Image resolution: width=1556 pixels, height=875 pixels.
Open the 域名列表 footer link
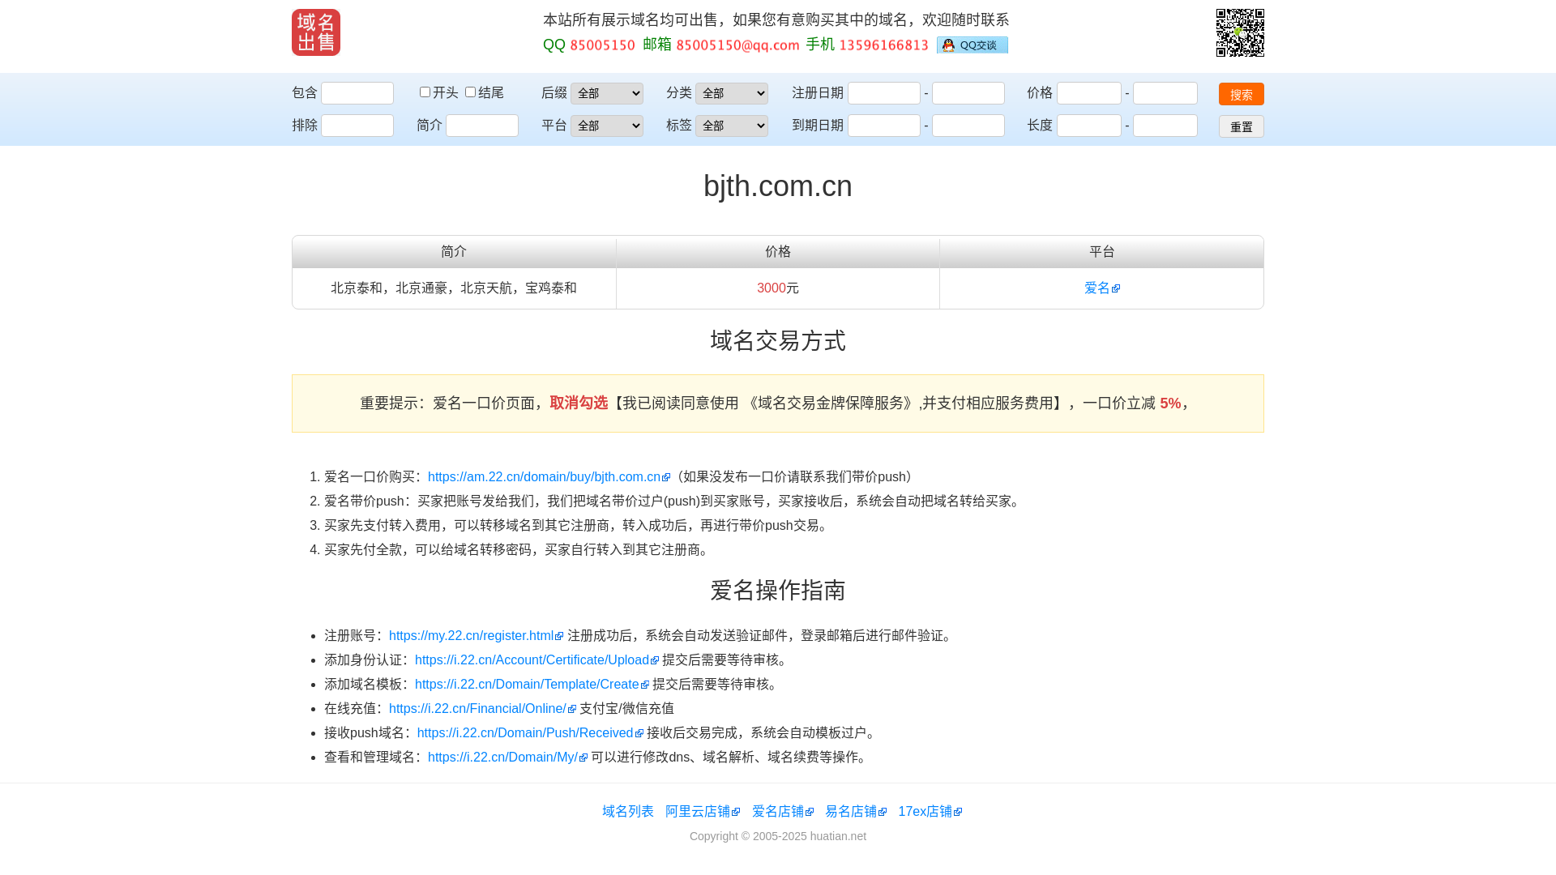tap(627, 812)
